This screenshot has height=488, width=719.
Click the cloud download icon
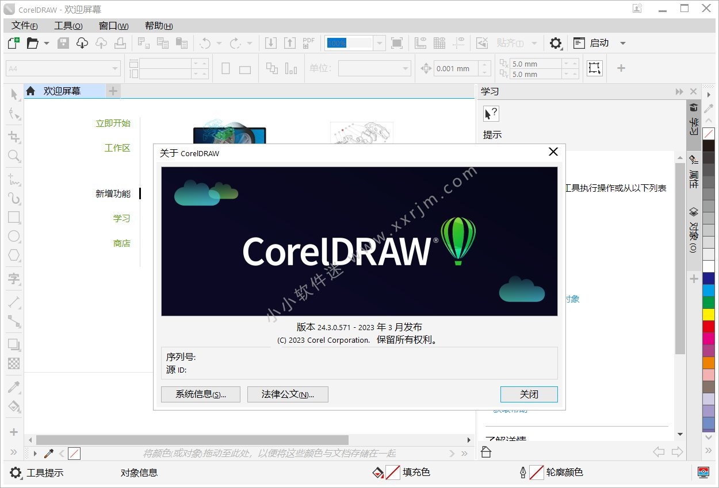82,43
